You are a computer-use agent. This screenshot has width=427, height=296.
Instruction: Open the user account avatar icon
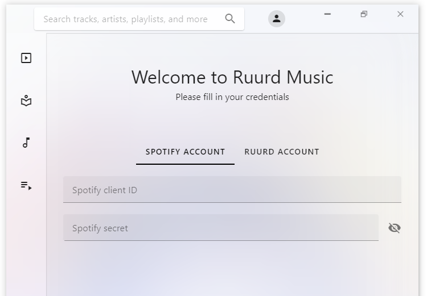point(277,19)
